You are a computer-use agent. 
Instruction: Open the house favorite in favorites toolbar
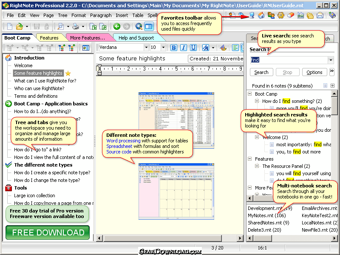tap(261, 15)
